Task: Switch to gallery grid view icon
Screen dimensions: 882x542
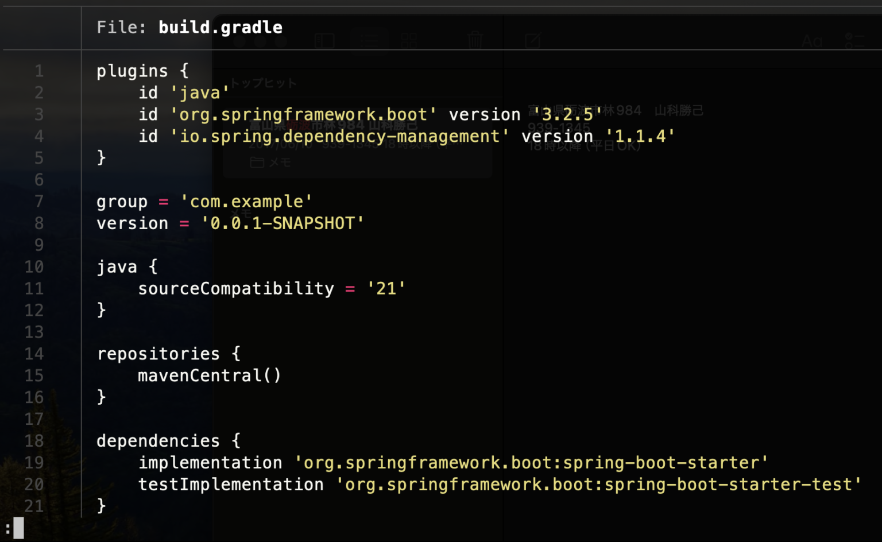Action: click(409, 41)
